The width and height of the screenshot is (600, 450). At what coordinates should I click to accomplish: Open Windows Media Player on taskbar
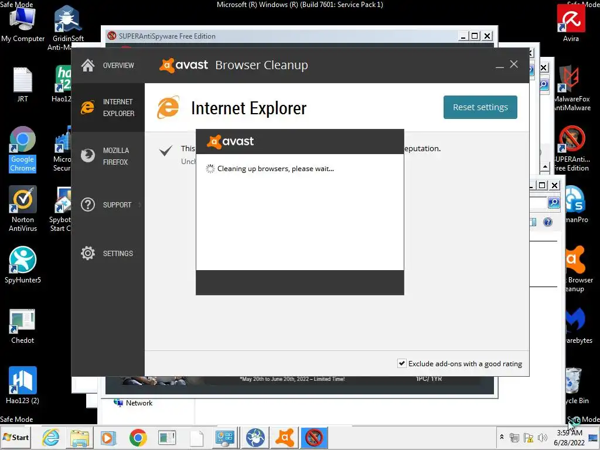tap(108, 437)
